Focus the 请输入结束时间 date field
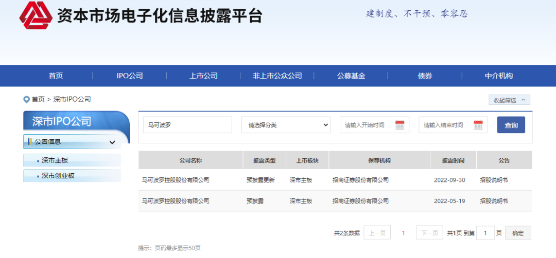This screenshot has width=556, height=258. click(453, 125)
